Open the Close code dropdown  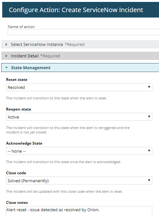pyautogui.click(x=79, y=180)
